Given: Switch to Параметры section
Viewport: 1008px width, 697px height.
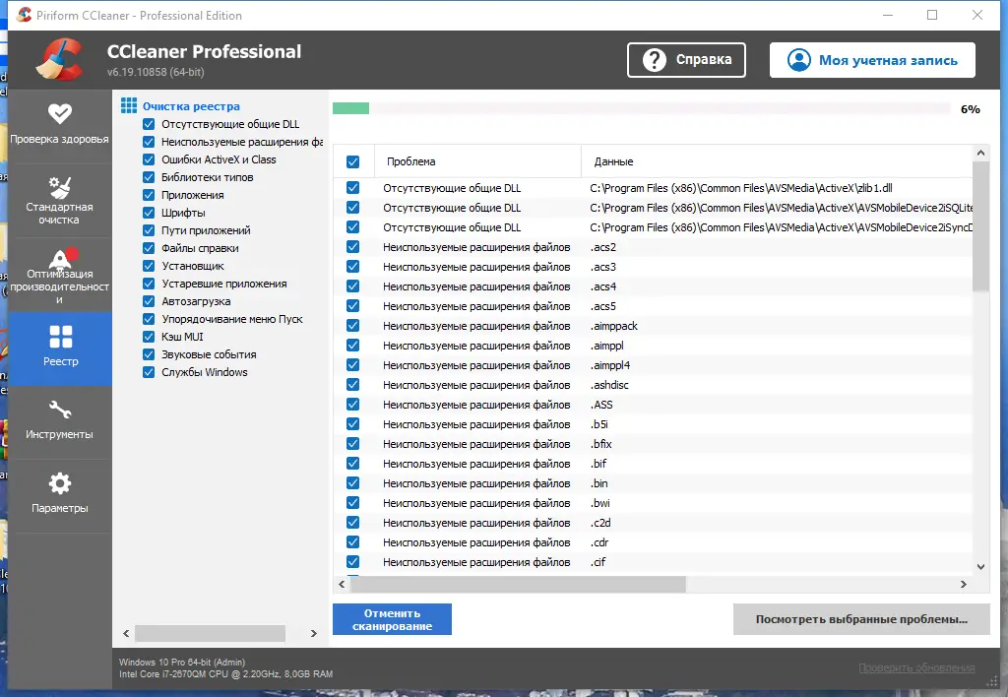Looking at the screenshot, I should pos(60,496).
